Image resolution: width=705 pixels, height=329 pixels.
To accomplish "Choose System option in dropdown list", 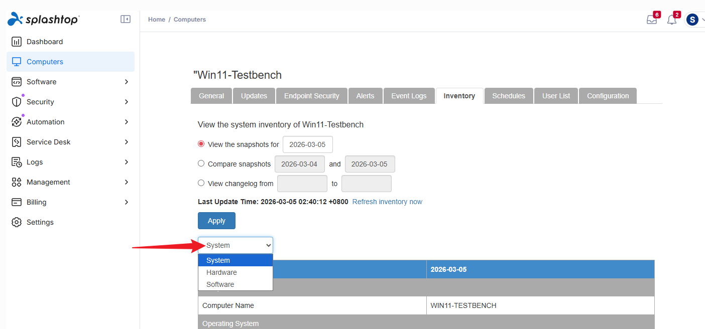I will pos(236,260).
